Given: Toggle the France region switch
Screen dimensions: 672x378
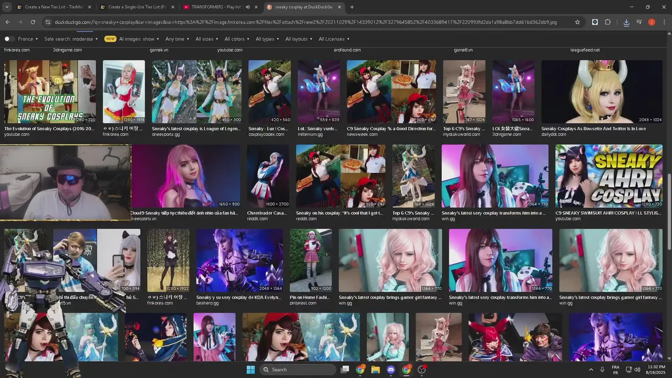Looking at the screenshot, I should point(9,39).
